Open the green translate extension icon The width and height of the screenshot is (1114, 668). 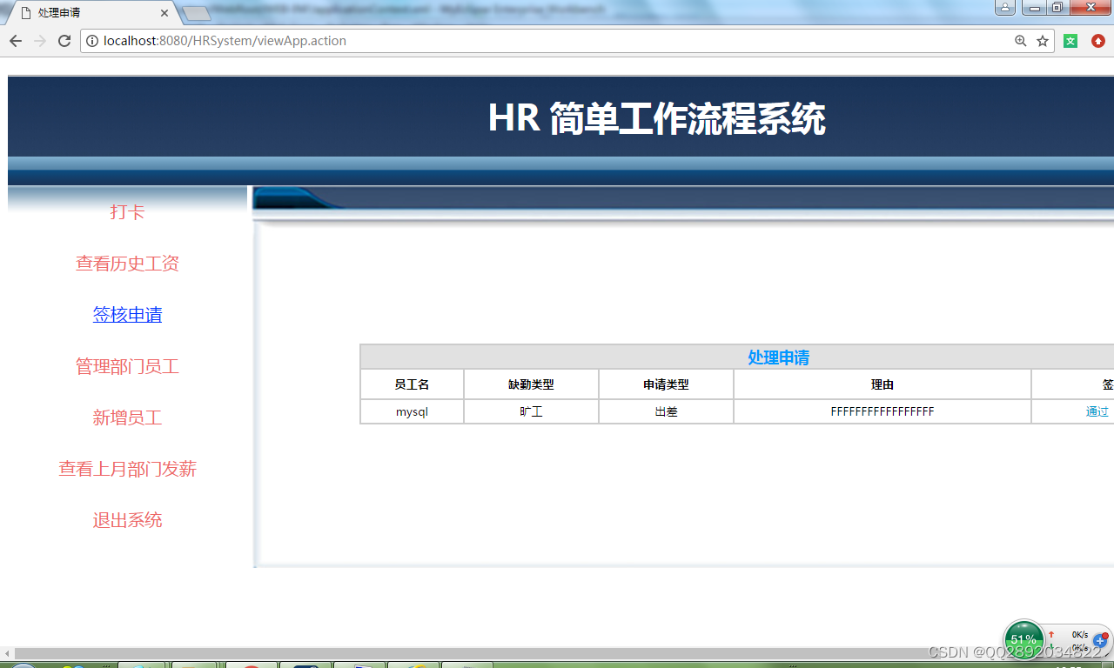tap(1070, 40)
